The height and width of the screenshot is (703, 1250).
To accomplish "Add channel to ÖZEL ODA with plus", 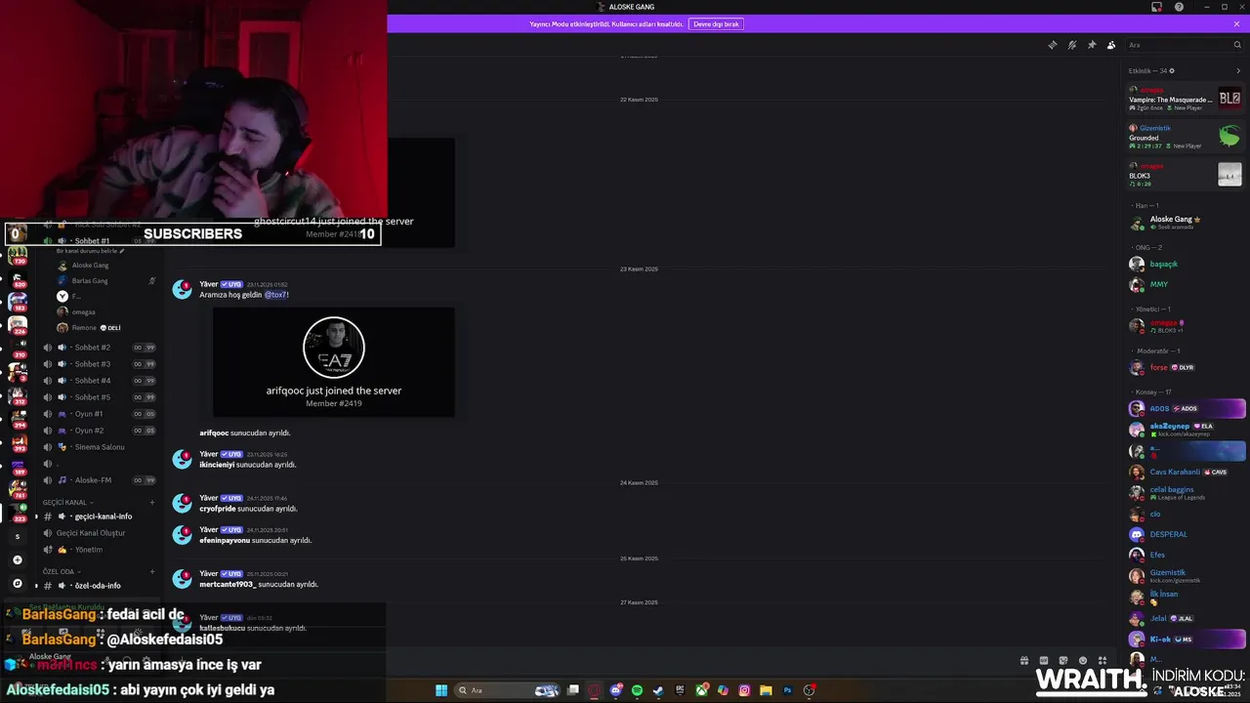I will point(151,571).
